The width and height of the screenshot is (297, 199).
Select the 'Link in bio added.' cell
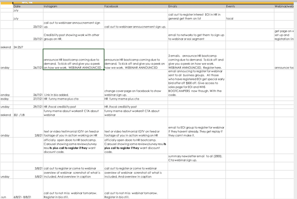click(73, 95)
